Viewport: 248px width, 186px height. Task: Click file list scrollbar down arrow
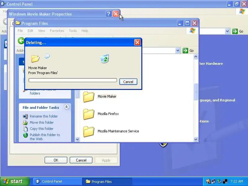click(196, 139)
